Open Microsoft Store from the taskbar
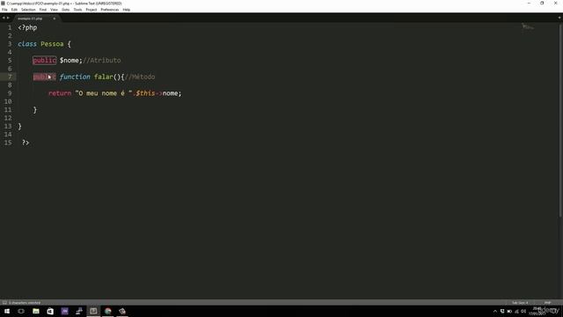 pos(50,311)
